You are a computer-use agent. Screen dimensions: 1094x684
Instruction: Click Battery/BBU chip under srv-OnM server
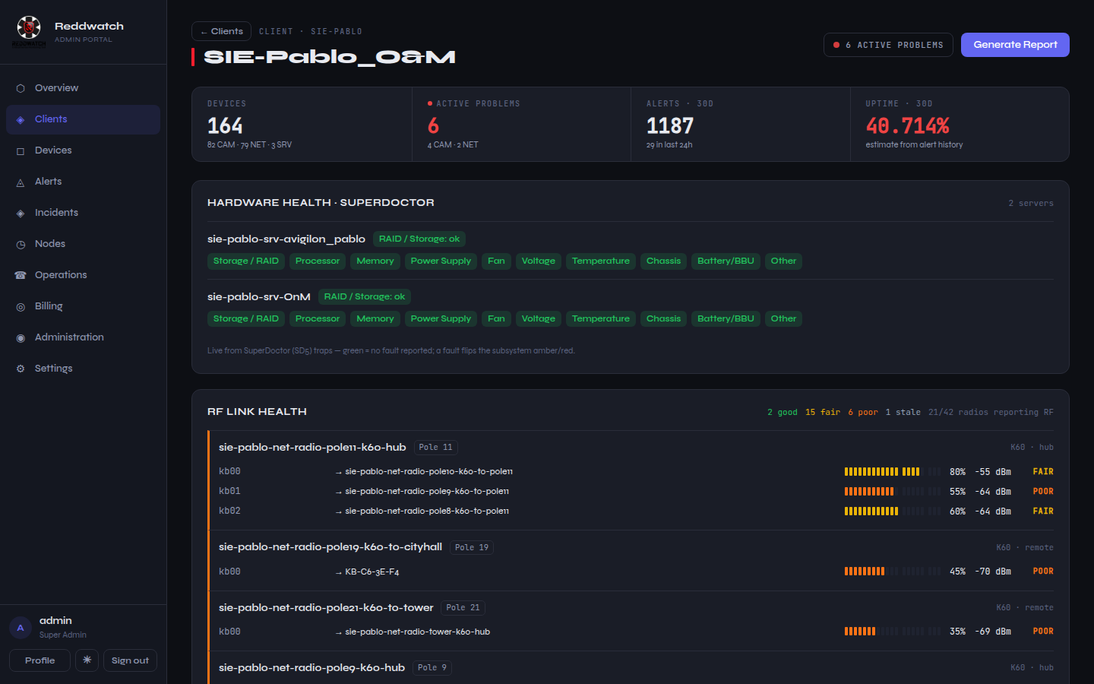coord(726,318)
